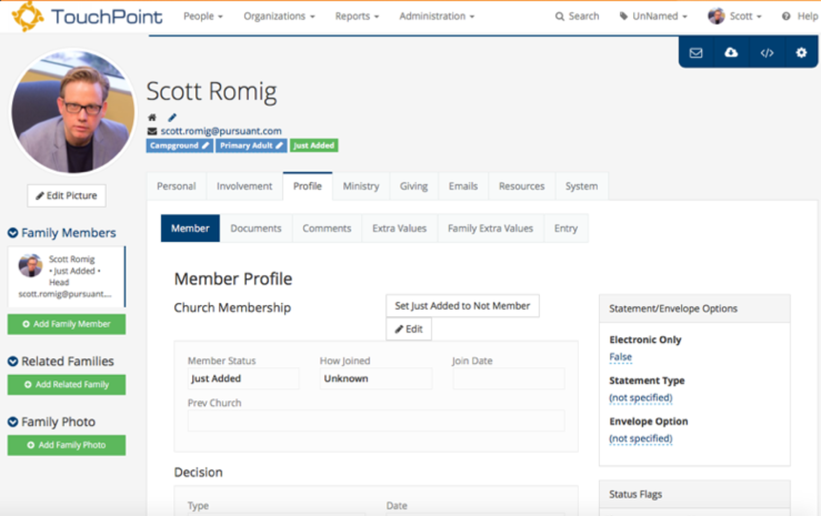The width and height of the screenshot is (821, 516).
Task: Open the Search magnifier in the top navigation
Action: click(577, 16)
